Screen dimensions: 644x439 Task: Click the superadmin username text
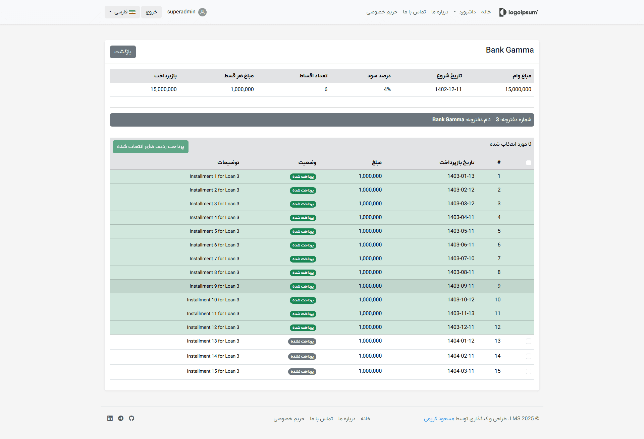pos(181,12)
